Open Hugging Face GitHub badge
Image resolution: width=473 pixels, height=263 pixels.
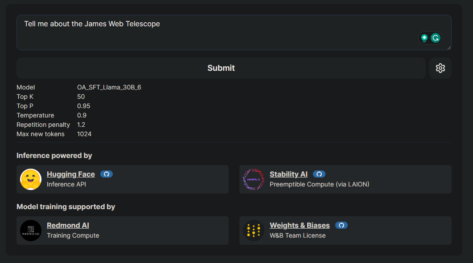coord(106,174)
